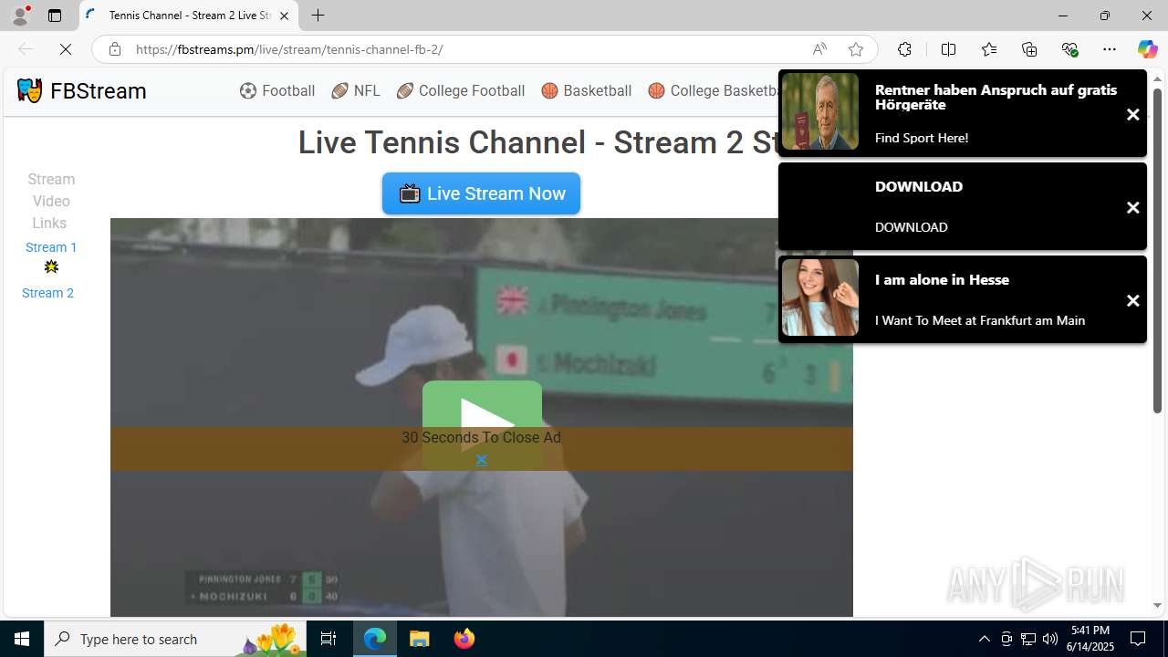
Task: Open Firefox from taskbar
Action: tap(464, 639)
